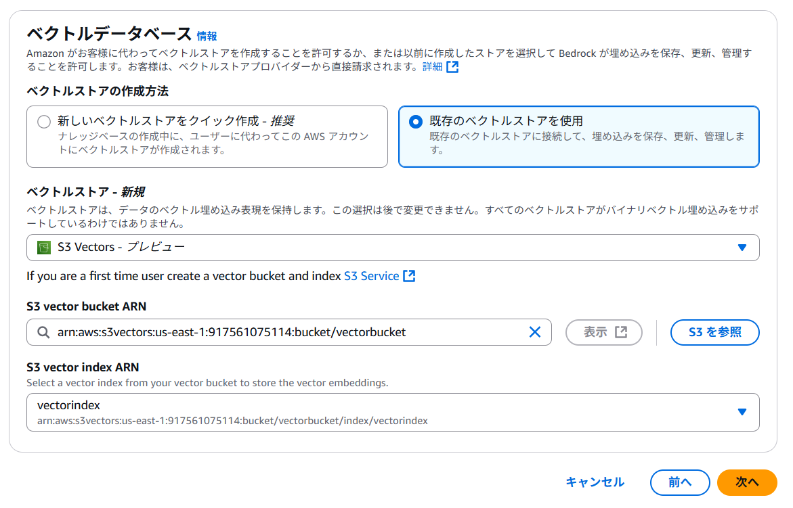The width and height of the screenshot is (793, 508).
Task: Open the S3 vector index ARN dropdown
Action: click(x=393, y=413)
